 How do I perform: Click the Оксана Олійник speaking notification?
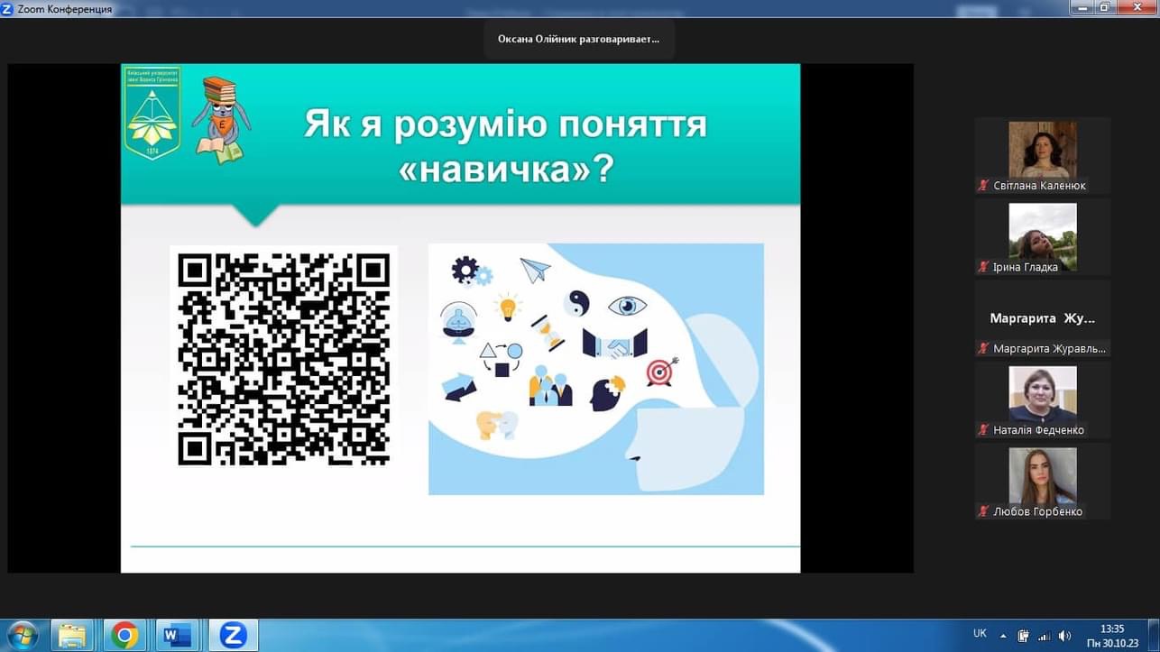coord(579,40)
